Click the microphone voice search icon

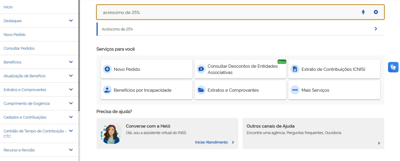[x=363, y=12]
